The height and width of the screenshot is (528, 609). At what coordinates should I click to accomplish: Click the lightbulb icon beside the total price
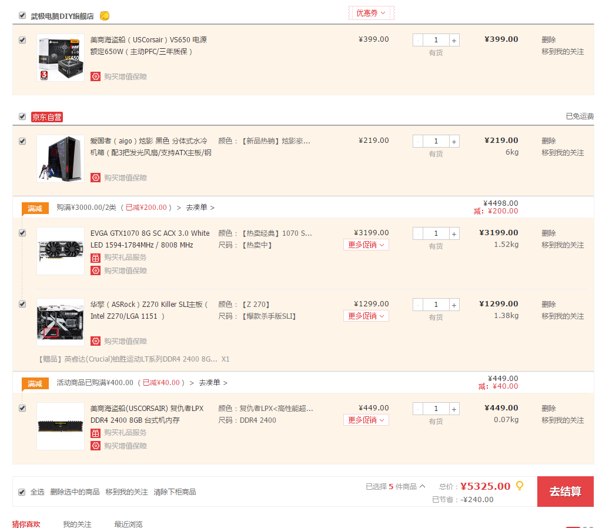tap(519, 486)
